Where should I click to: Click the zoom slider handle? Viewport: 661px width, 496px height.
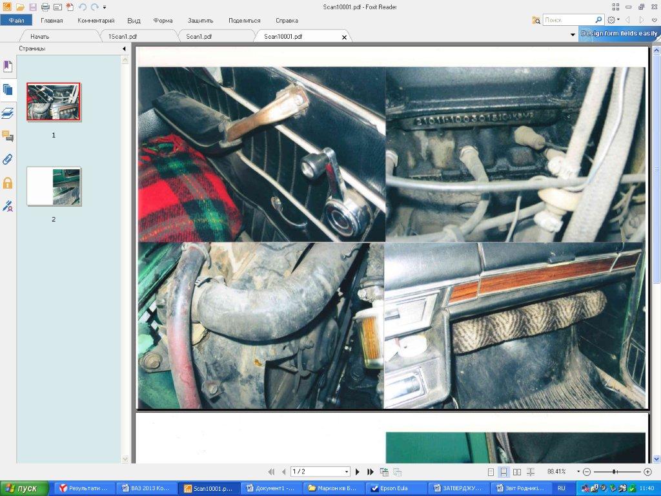point(615,471)
